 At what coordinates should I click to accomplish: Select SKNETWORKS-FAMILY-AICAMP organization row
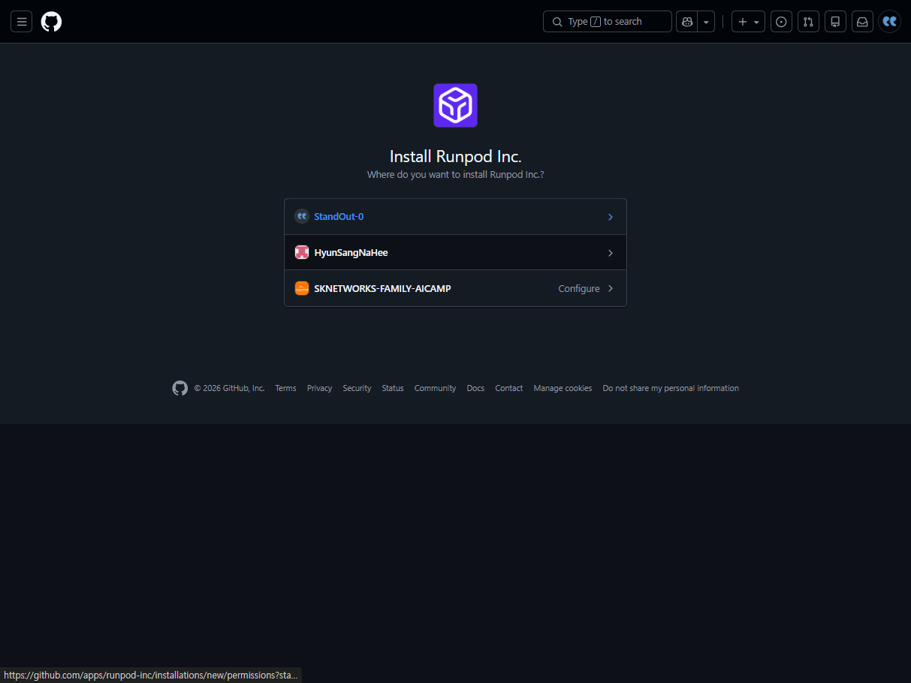coord(455,288)
